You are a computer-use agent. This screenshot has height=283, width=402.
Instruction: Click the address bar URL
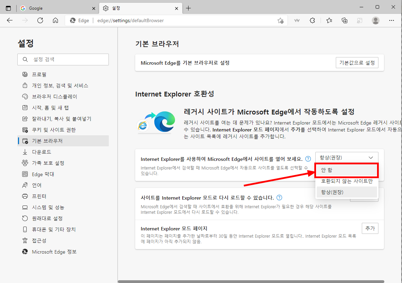point(131,20)
